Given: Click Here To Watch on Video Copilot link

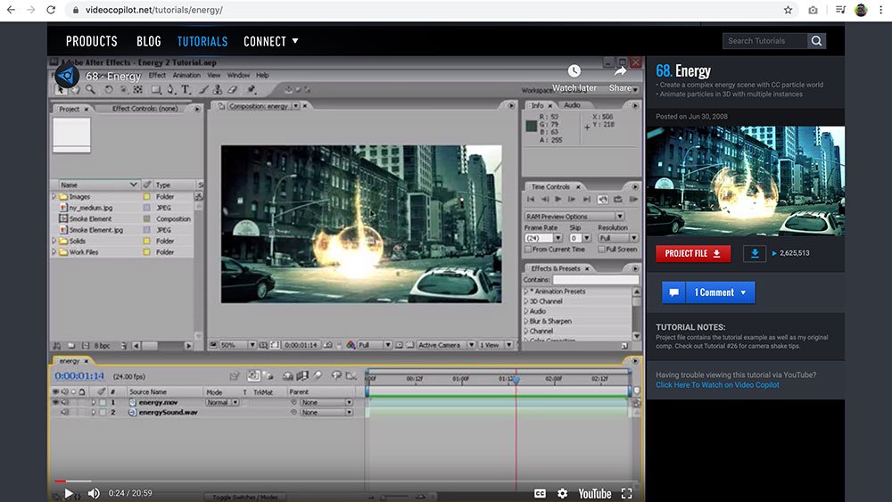Looking at the screenshot, I should coord(717,385).
